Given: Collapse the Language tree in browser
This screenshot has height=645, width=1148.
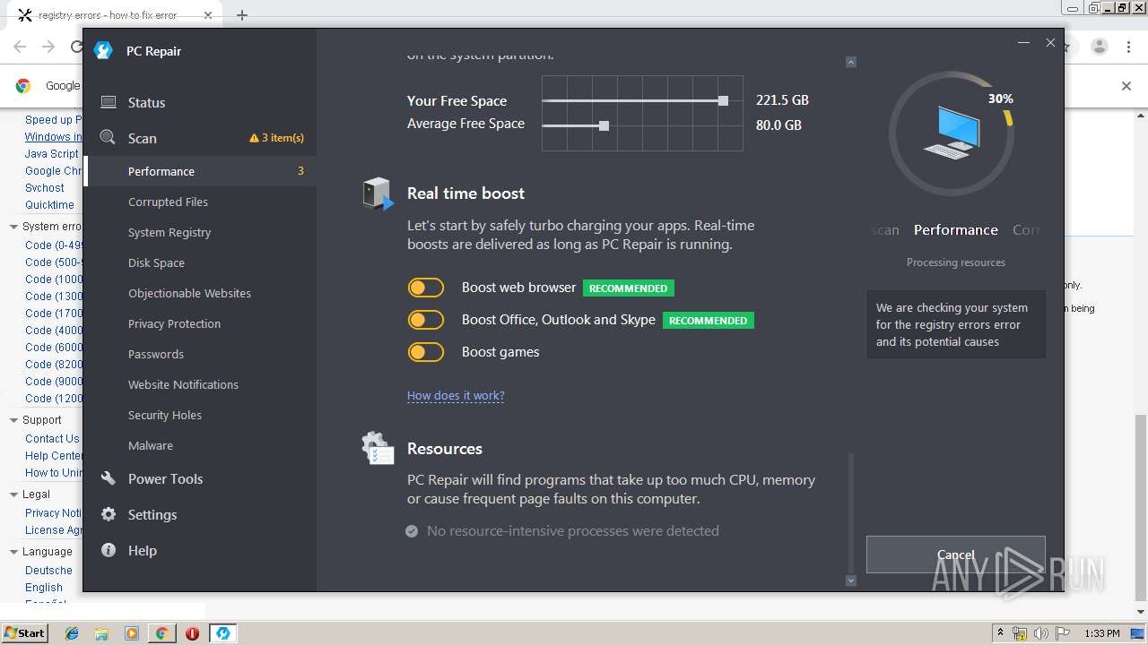Looking at the screenshot, I should 13,552.
